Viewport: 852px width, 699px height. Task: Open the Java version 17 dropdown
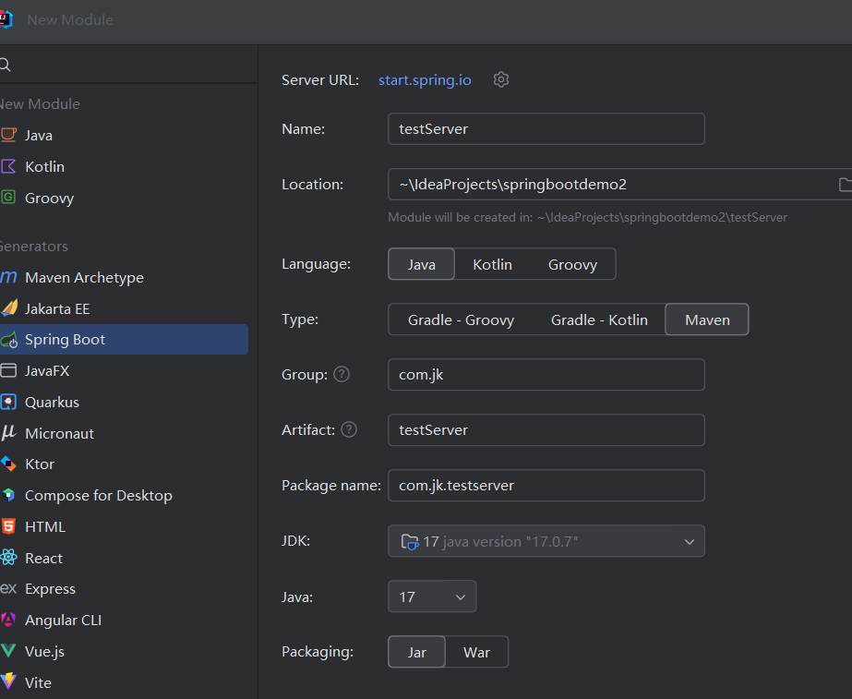(432, 597)
